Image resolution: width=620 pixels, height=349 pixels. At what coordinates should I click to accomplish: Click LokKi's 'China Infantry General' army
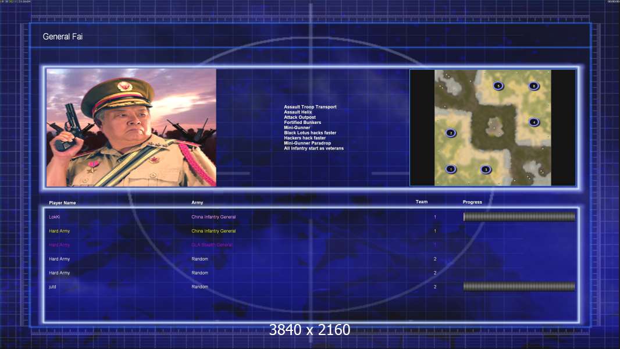[x=213, y=217]
